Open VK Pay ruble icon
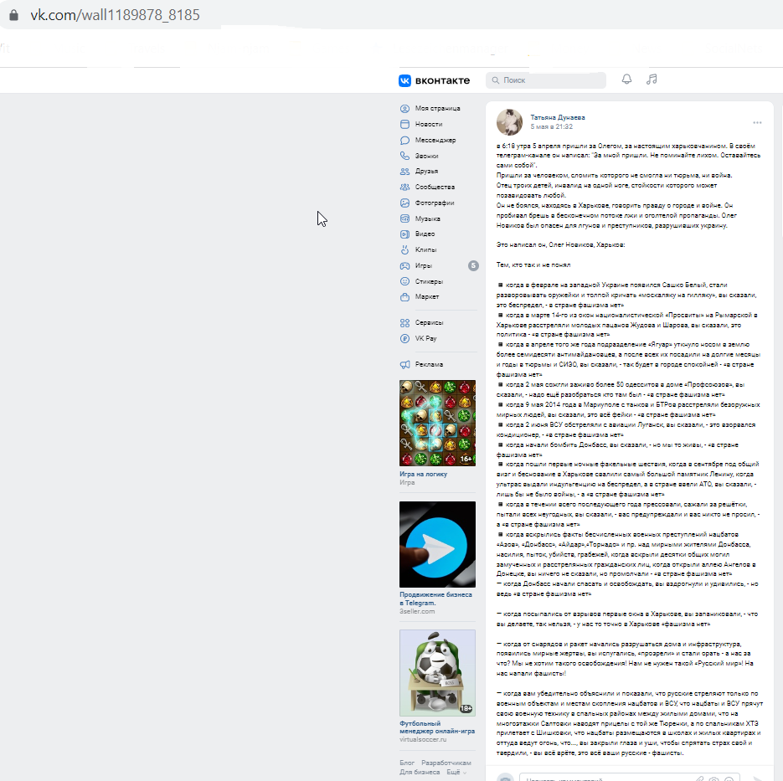The image size is (783, 781). point(405,338)
